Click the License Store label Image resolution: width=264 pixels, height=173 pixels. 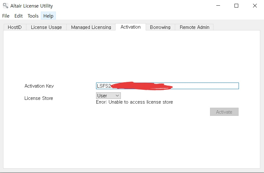coord(39,98)
